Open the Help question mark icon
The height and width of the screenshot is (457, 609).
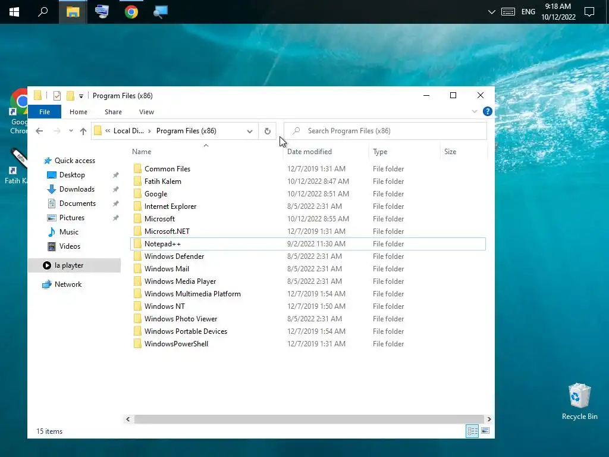click(x=488, y=111)
